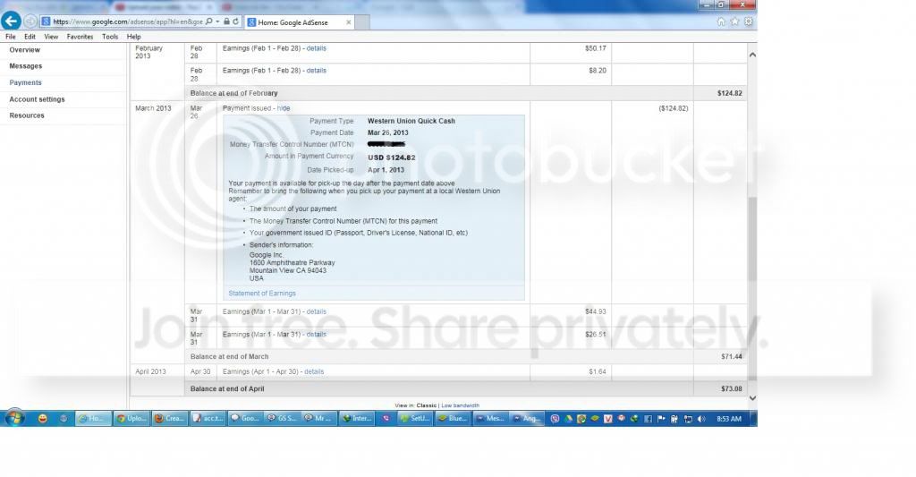This screenshot has height=477, width=916.
Task: Open details for March earnings of $44.93
Action: coord(316,311)
